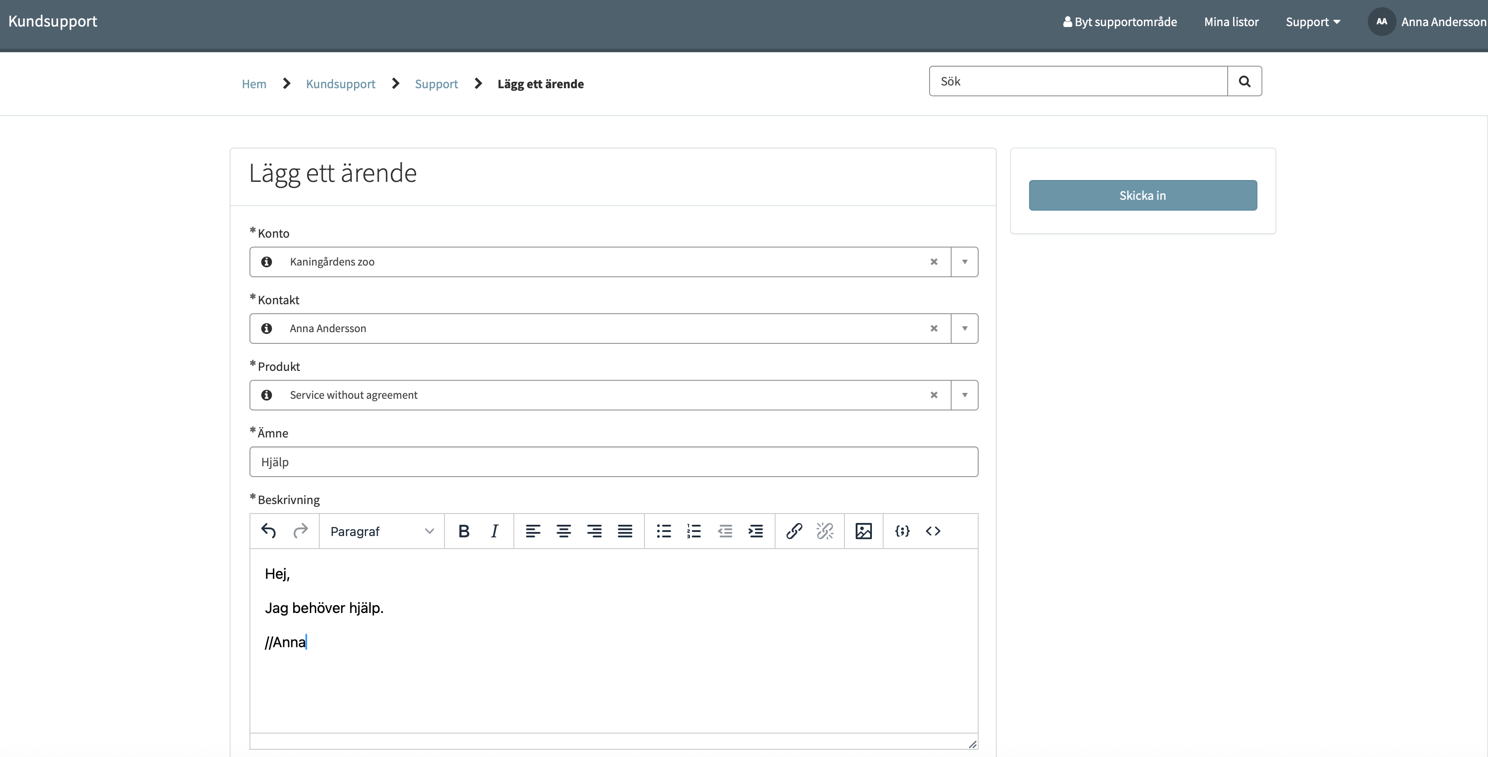Open the AA user avatar

click(1382, 21)
